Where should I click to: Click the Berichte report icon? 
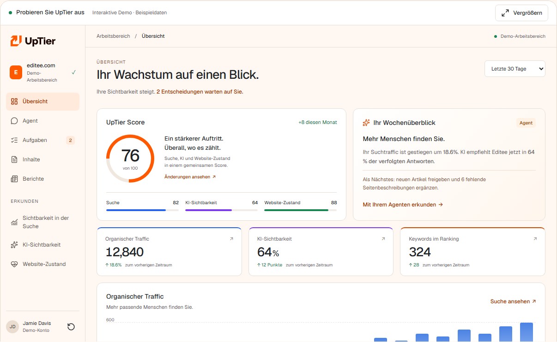[x=14, y=179]
